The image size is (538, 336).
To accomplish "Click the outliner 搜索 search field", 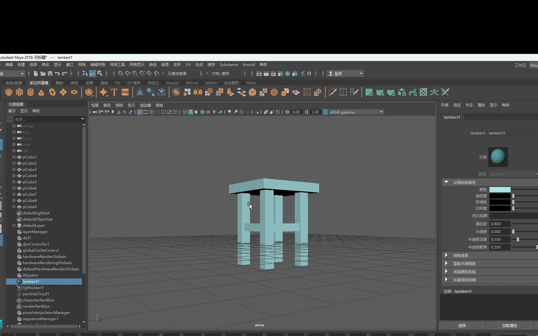I will pos(47,119).
